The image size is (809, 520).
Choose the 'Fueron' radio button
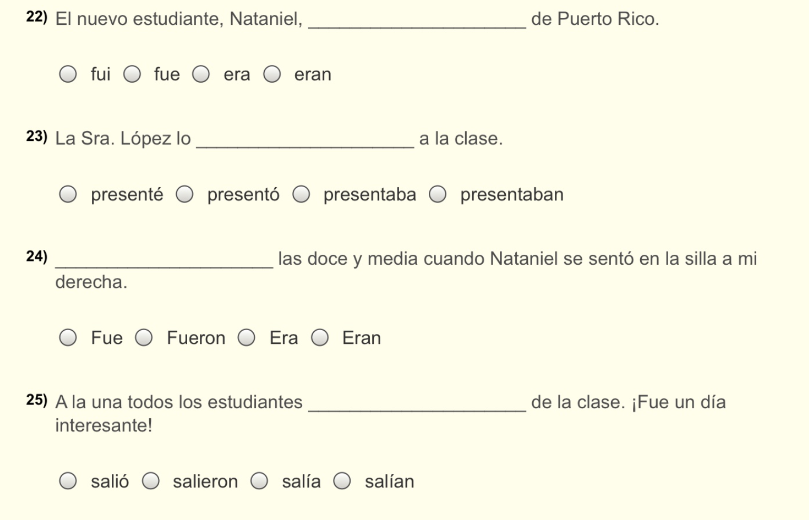click(144, 338)
